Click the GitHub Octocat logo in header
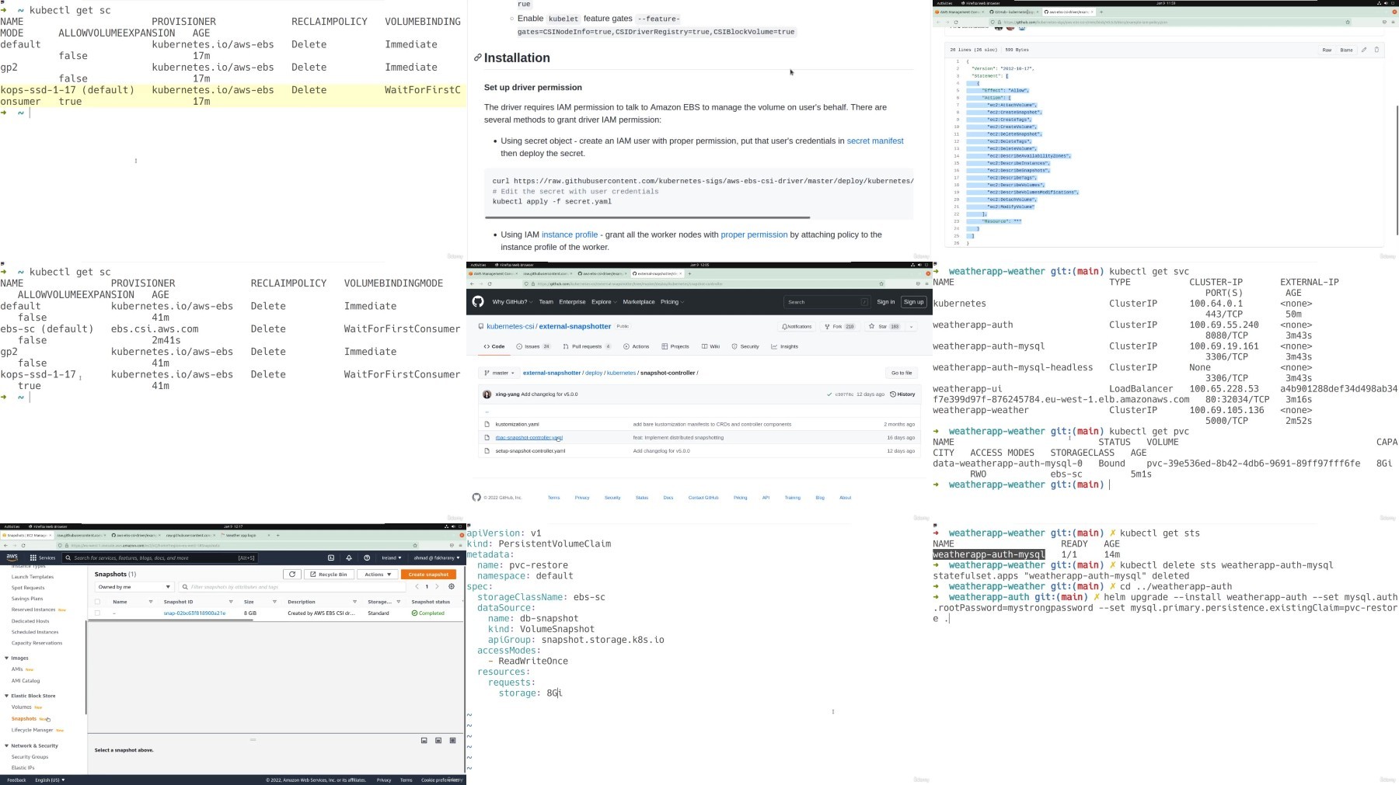The height and width of the screenshot is (785, 1399). (x=478, y=302)
